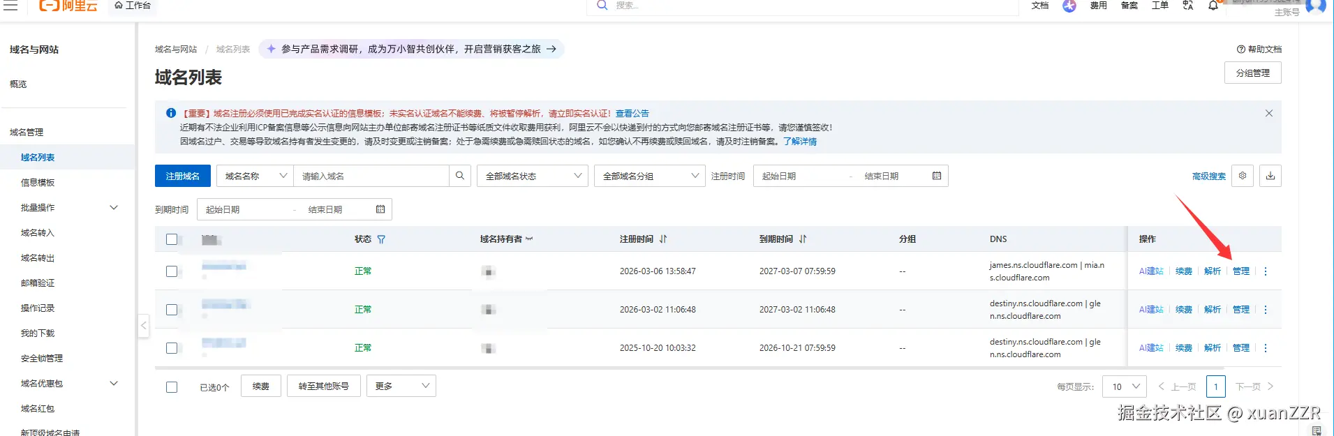Open notifications bell icon
The height and width of the screenshot is (436, 1334).
tap(1213, 6)
